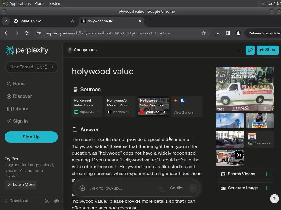Open the three-dot thread options menu

coord(240,50)
